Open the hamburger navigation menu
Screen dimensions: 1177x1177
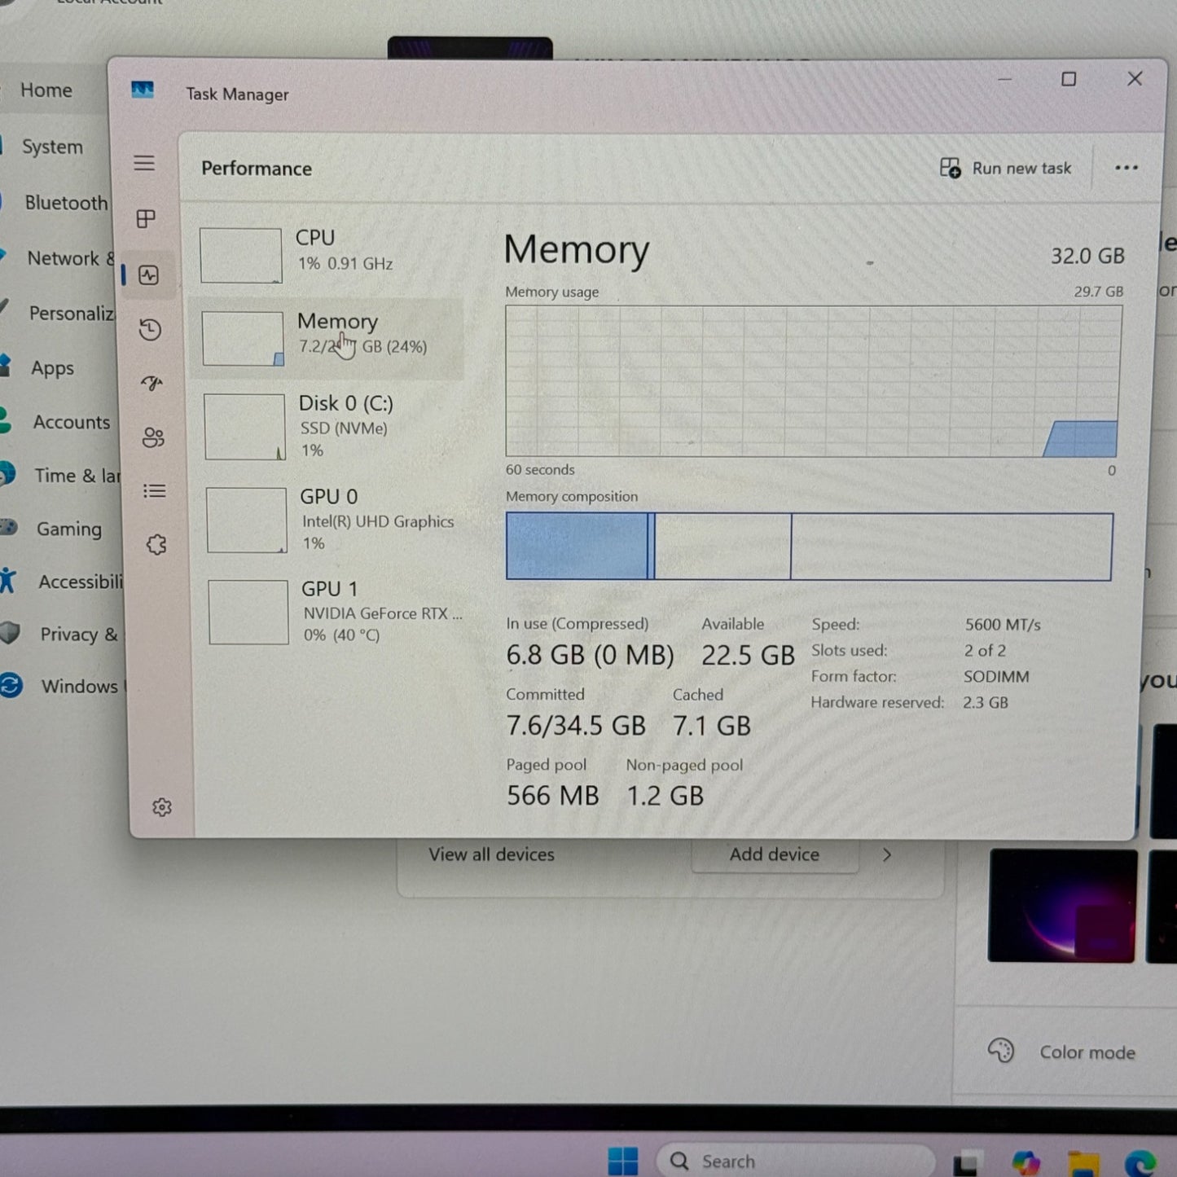pyautogui.click(x=144, y=164)
